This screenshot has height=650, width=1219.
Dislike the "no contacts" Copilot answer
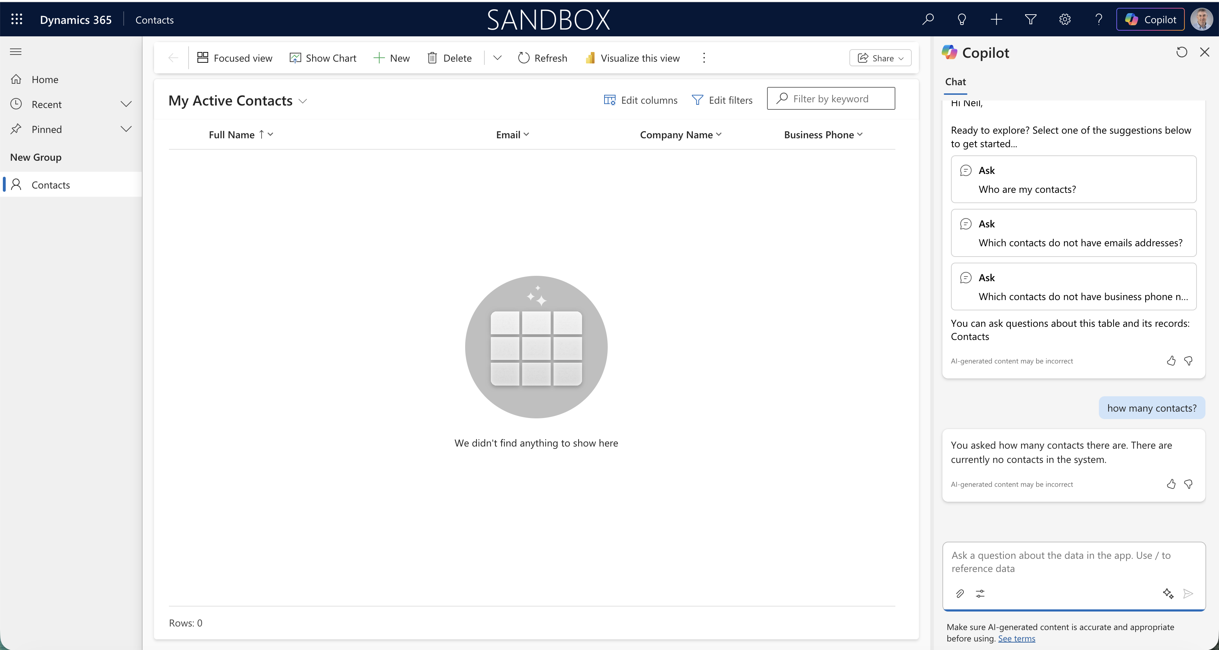(x=1188, y=484)
